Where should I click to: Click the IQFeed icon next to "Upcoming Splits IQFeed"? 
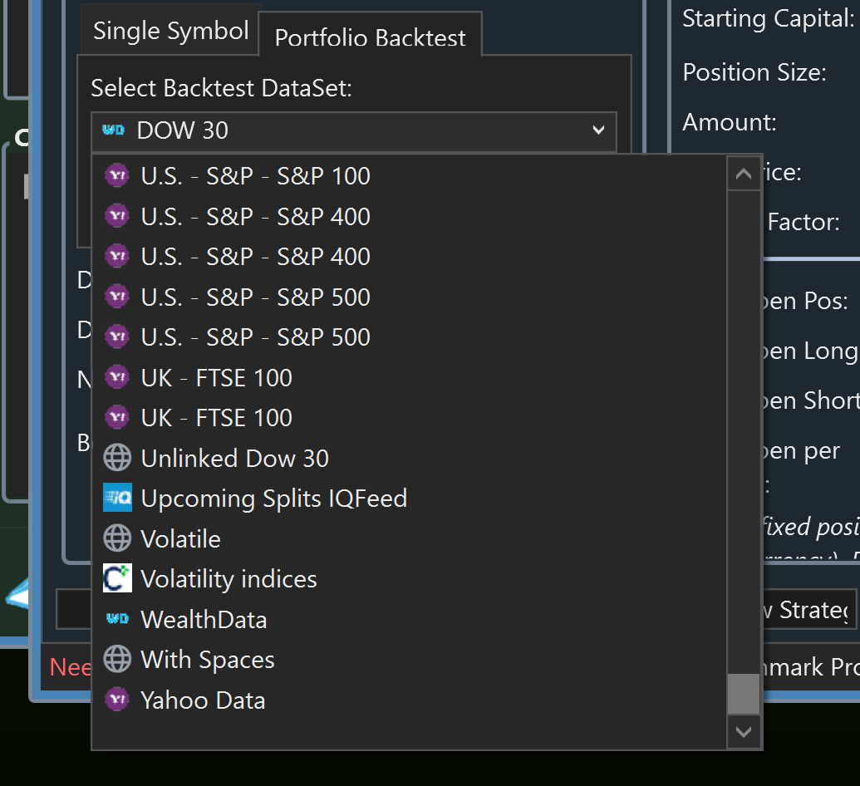(117, 498)
